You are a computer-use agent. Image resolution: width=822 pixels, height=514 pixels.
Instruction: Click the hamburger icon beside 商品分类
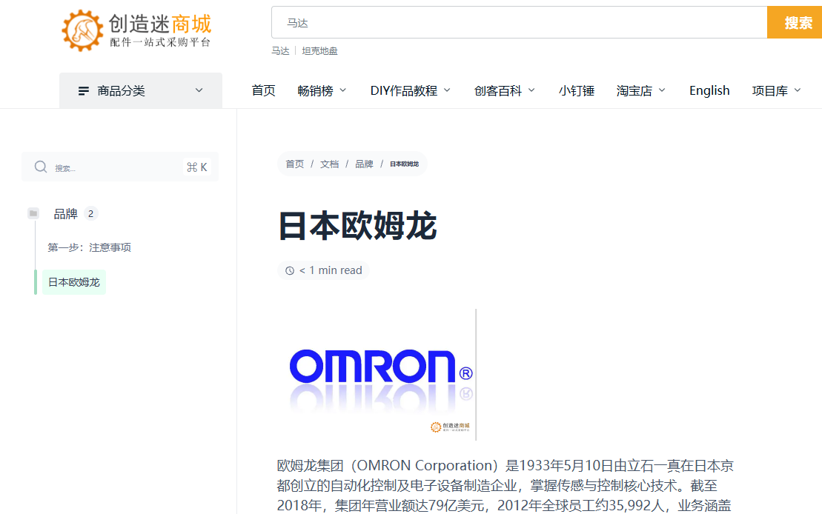(84, 91)
